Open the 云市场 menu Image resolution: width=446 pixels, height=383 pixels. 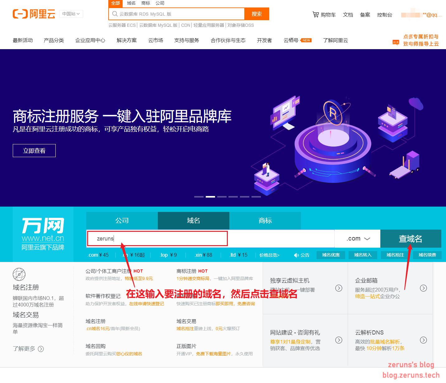click(x=156, y=40)
